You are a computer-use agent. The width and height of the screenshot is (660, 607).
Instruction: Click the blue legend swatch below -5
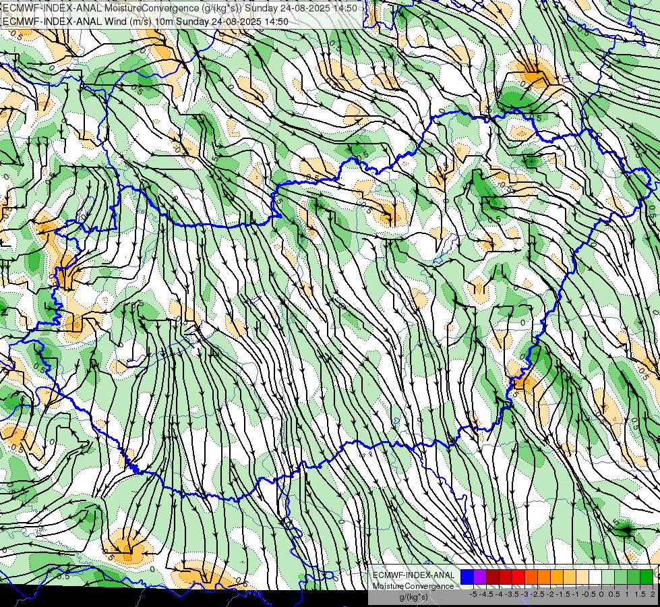[467, 577]
